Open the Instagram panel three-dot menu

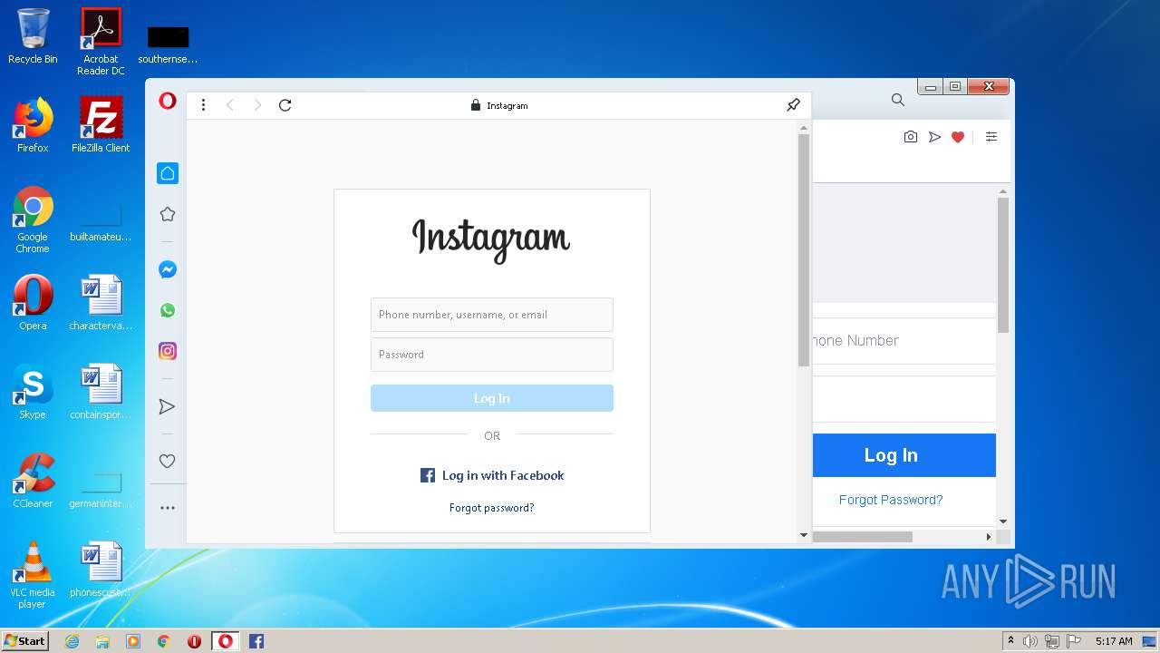203,105
